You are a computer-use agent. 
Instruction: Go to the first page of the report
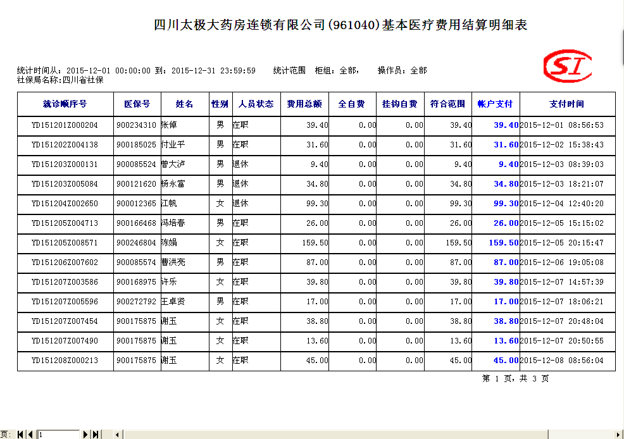20,434
